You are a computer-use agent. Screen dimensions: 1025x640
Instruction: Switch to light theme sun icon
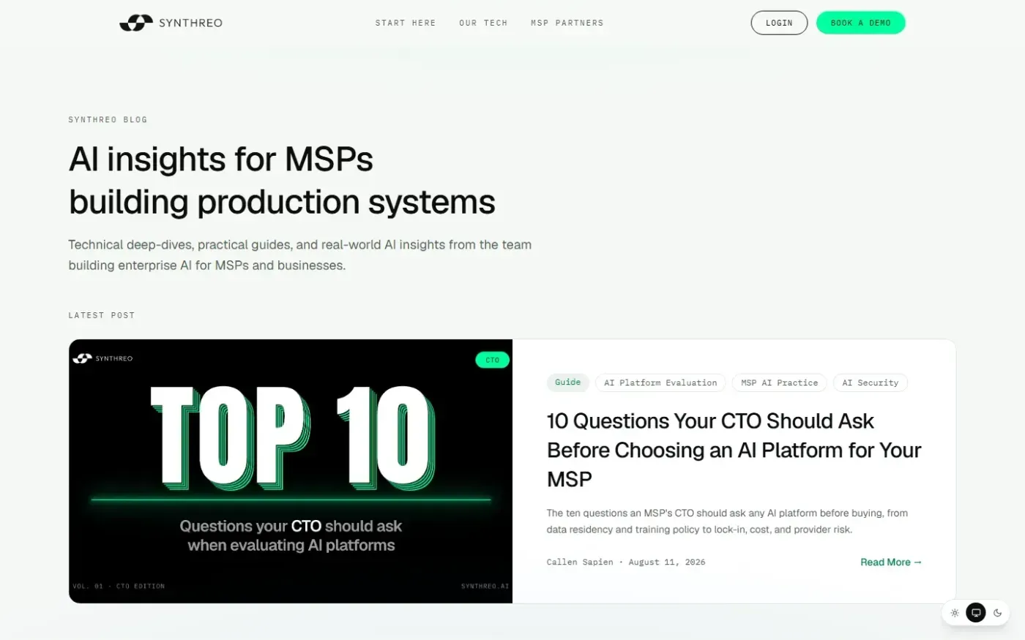[x=955, y=613]
